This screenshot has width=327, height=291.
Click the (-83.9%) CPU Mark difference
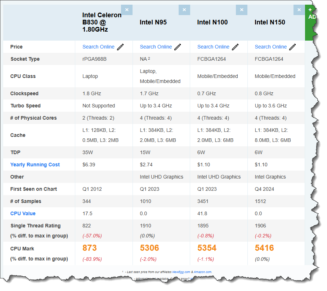(92, 259)
